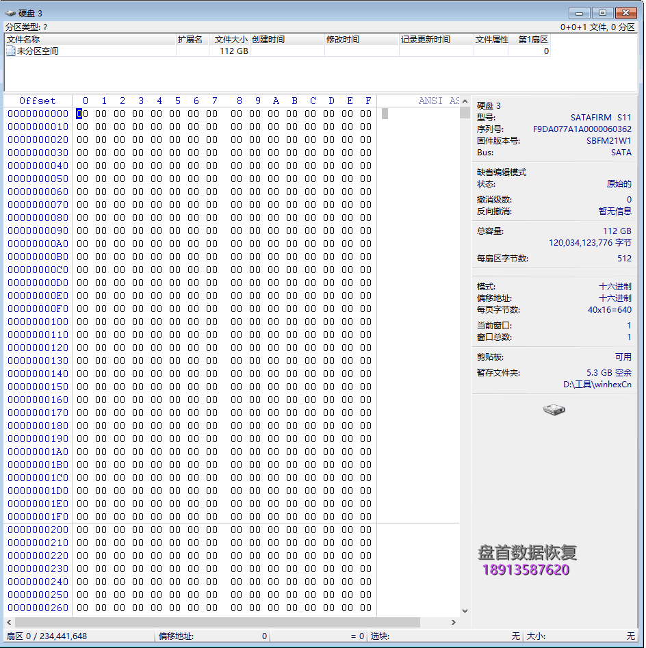Open temp folder path D:\工具\winhexCn

pyautogui.click(x=597, y=383)
